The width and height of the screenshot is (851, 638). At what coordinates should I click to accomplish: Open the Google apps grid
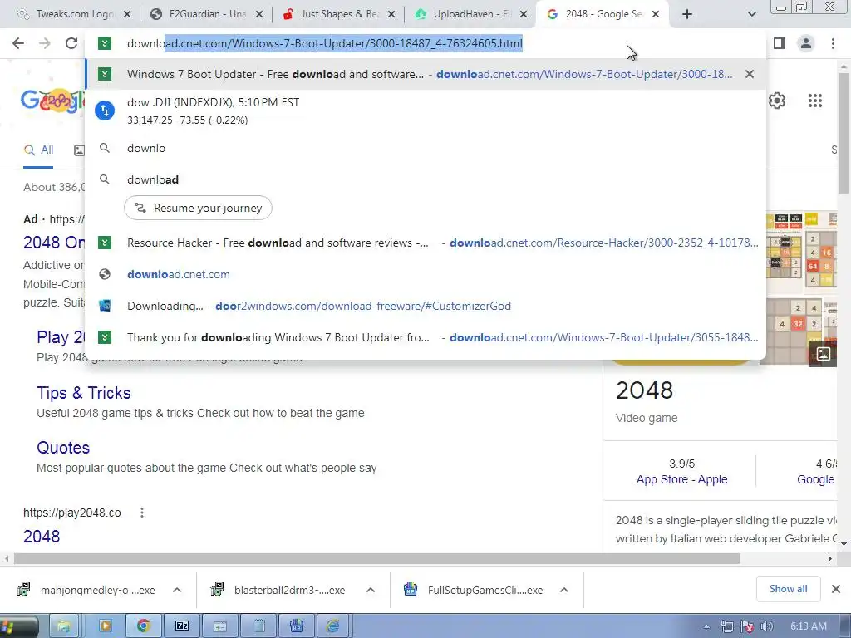[814, 101]
